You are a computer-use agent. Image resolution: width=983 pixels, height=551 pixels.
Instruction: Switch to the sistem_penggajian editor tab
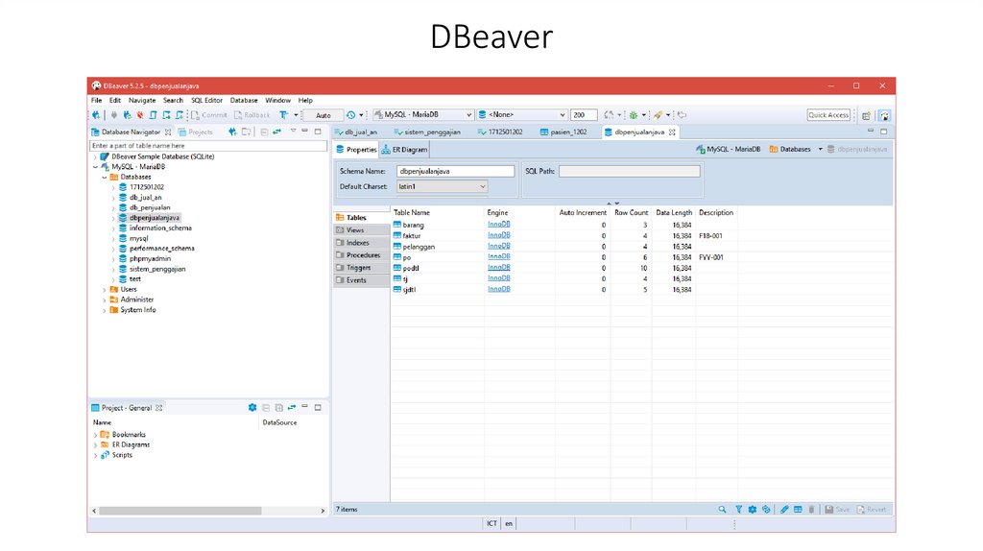(427, 132)
